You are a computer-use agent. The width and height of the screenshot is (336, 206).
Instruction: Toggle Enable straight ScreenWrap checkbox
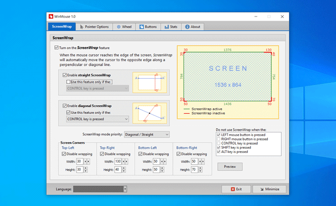65,75
